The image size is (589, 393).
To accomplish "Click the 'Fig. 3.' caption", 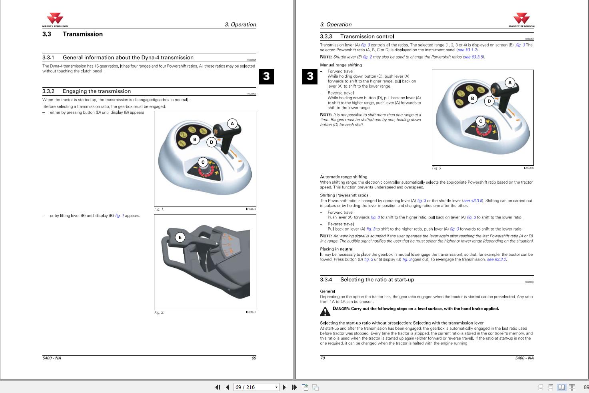I will coord(437,168).
